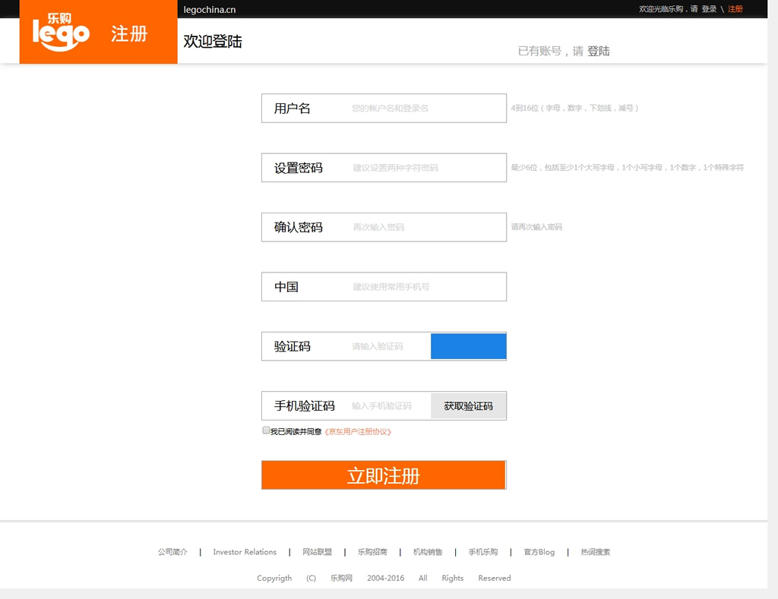Open the 热词搜索 footer link
This screenshot has height=599, width=778.
(596, 552)
